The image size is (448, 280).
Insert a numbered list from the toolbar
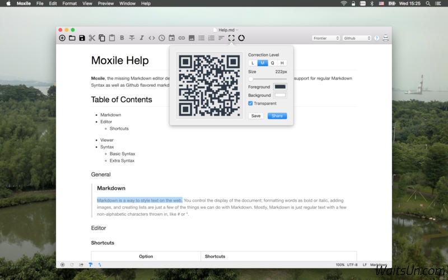coord(212,38)
